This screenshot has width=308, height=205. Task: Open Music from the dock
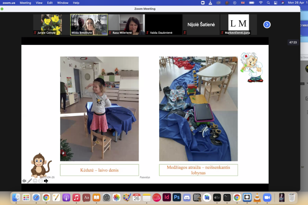coord(76,197)
